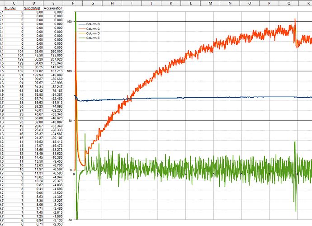This screenshot has width=312, height=226.
Task: Select SmoothVel cell 45.50
Action: point(33,55)
